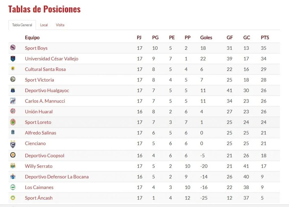Click the Equipo column header
The width and height of the screenshot is (289, 207).
[x=32, y=38]
